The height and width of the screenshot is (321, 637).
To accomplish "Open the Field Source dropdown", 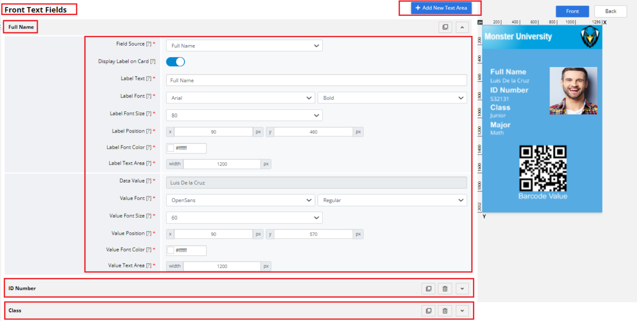I will click(x=244, y=46).
